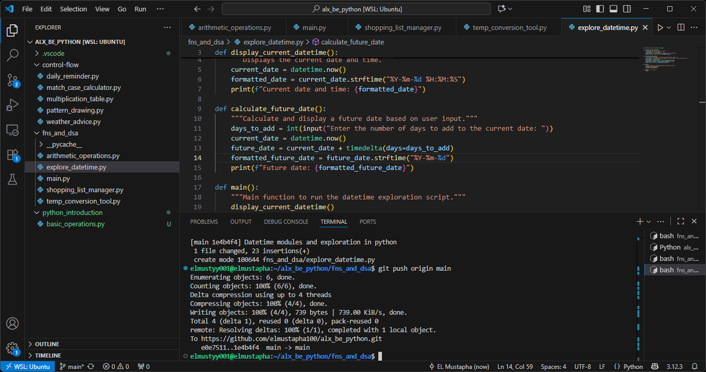This screenshot has height=372, width=706.
Task: Open the View menu
Action: pyautogui.click(x=102, y=9)
